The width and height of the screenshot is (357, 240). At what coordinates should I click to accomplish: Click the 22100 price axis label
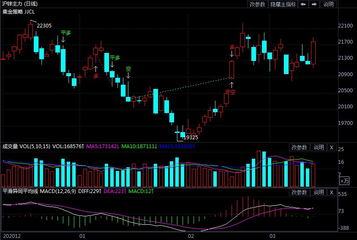(x=345, y=25)
